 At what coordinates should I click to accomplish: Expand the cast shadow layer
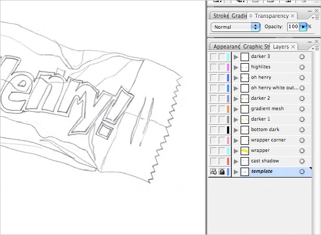point(236,161)
